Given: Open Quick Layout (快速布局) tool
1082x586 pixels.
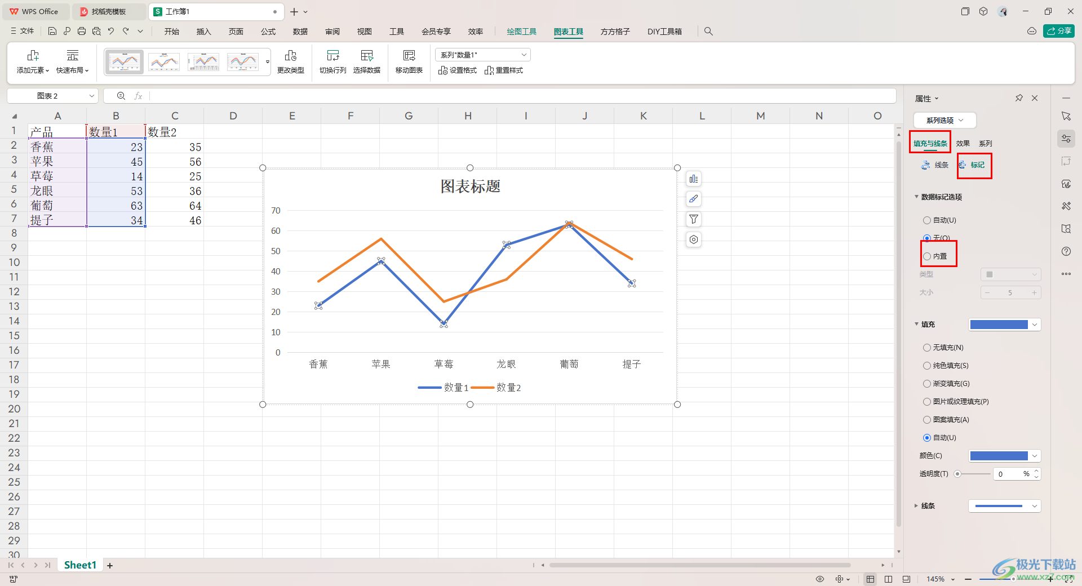Looking at the screenshot, I should (x=72, y=61).
